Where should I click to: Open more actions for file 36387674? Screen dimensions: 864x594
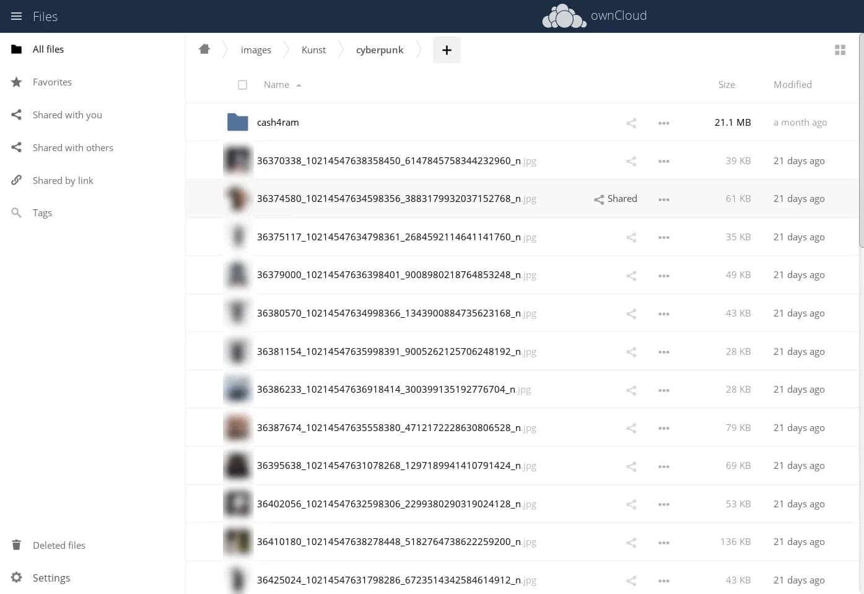(x=664, y=428)
